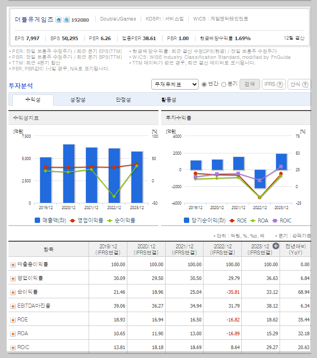Click the 68.94 YoY value for 순이익률
Viewport: 317px width, 358px height.
click(x=304, y=292)
